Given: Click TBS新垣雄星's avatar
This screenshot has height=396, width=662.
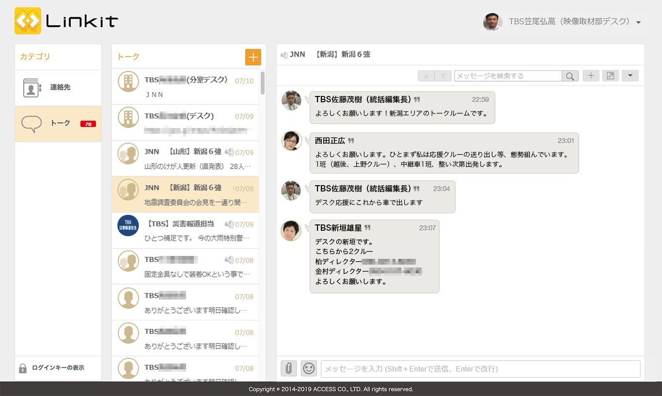Looking at the screenshot, I should [291, 231].
